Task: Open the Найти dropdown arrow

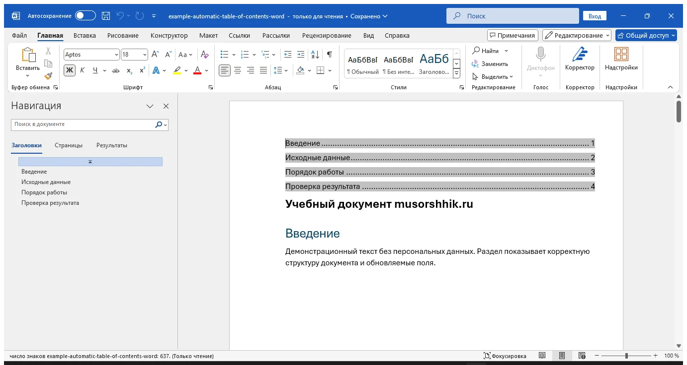Action: (506, 51)
